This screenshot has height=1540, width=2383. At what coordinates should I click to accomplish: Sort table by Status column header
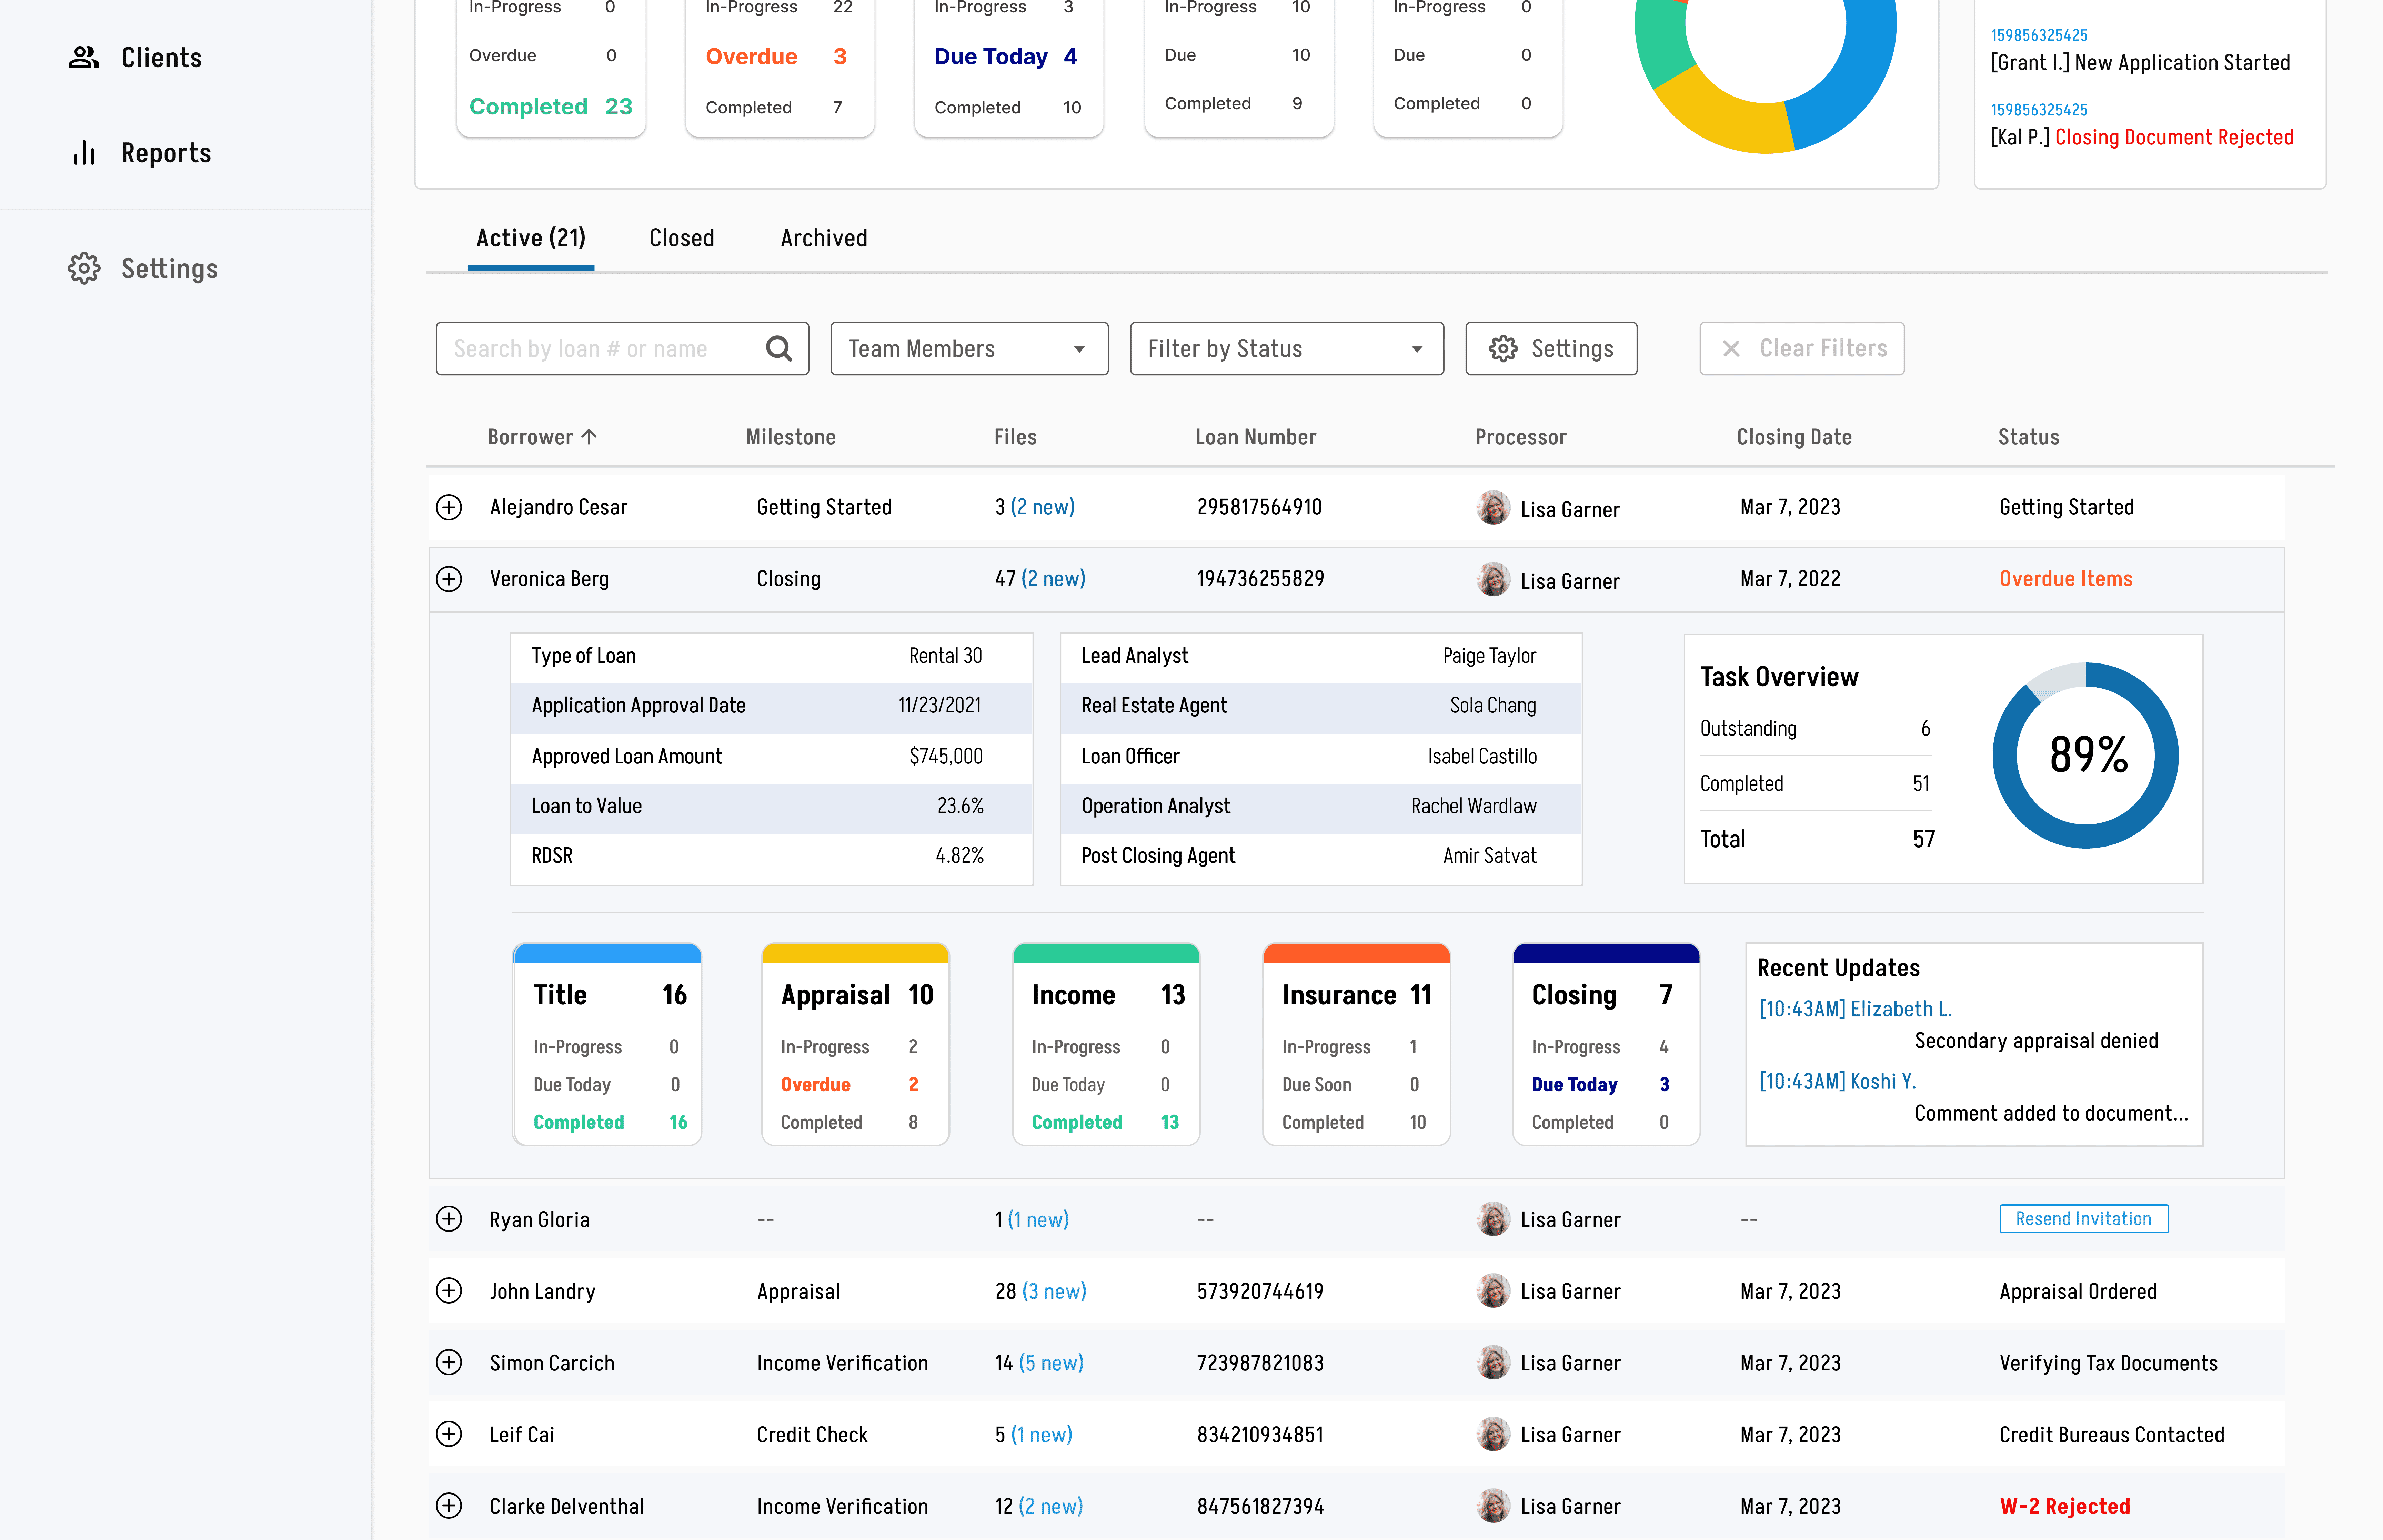(x=2029, y=437)
